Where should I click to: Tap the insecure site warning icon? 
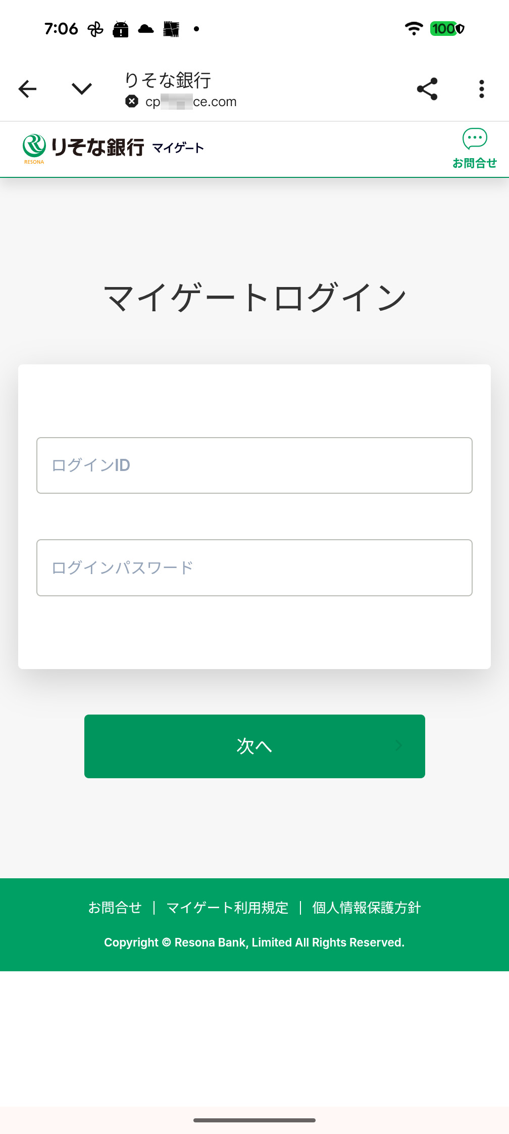132,102
